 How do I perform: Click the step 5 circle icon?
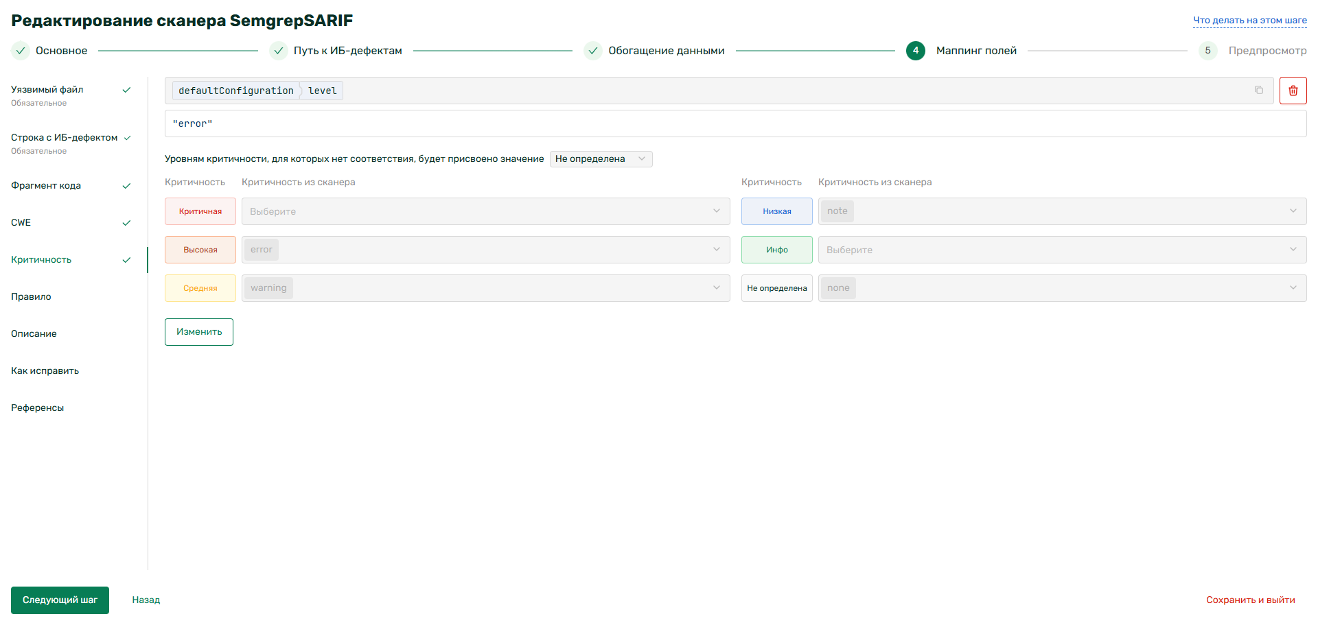(x=1208, y=51)
